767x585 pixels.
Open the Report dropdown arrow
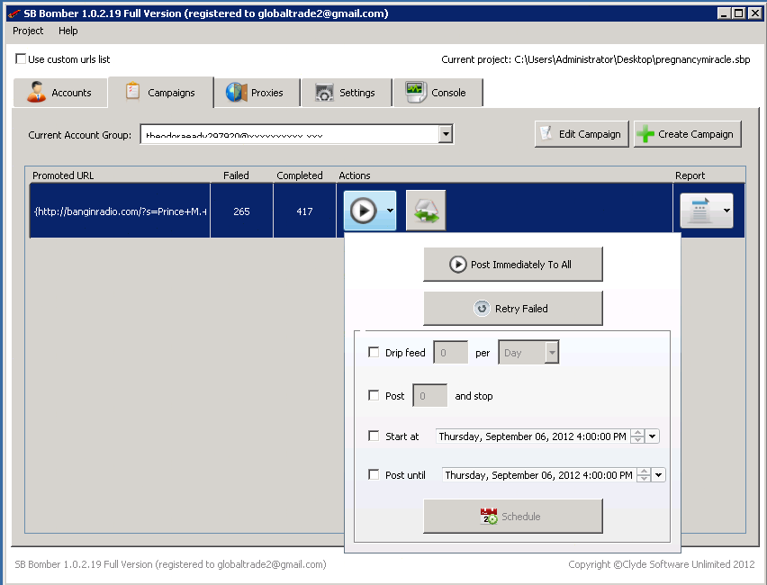(x=726, y=211)
